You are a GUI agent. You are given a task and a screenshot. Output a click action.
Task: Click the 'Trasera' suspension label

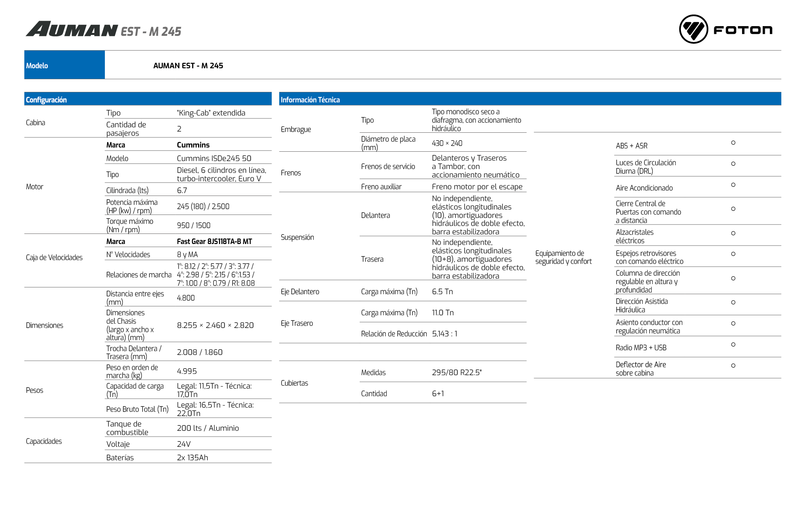click(372, 259)
